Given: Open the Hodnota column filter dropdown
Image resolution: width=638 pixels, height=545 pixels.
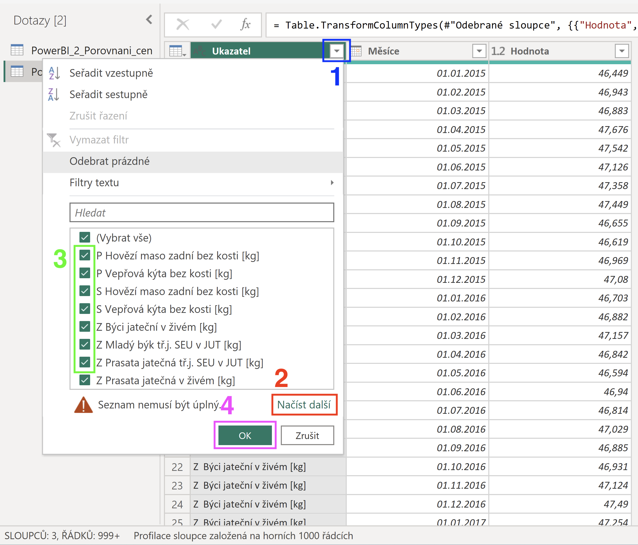Looking at the screenshot, I should [622, 51].
